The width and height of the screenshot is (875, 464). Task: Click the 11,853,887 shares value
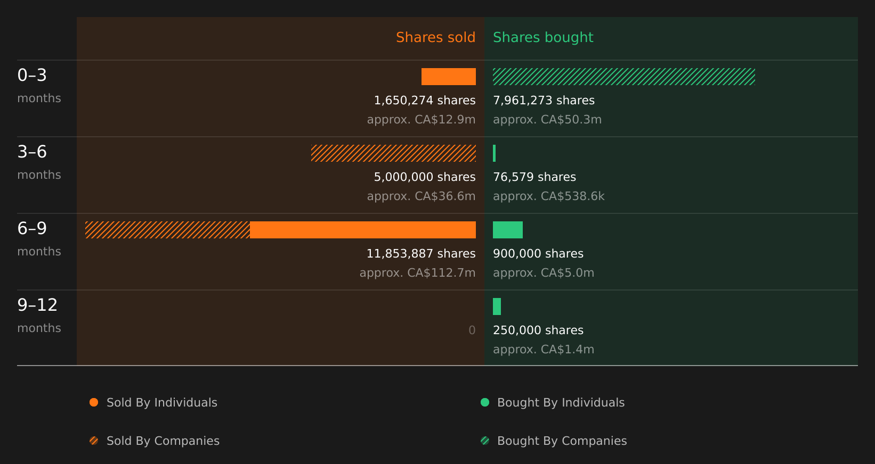point(421,254)
